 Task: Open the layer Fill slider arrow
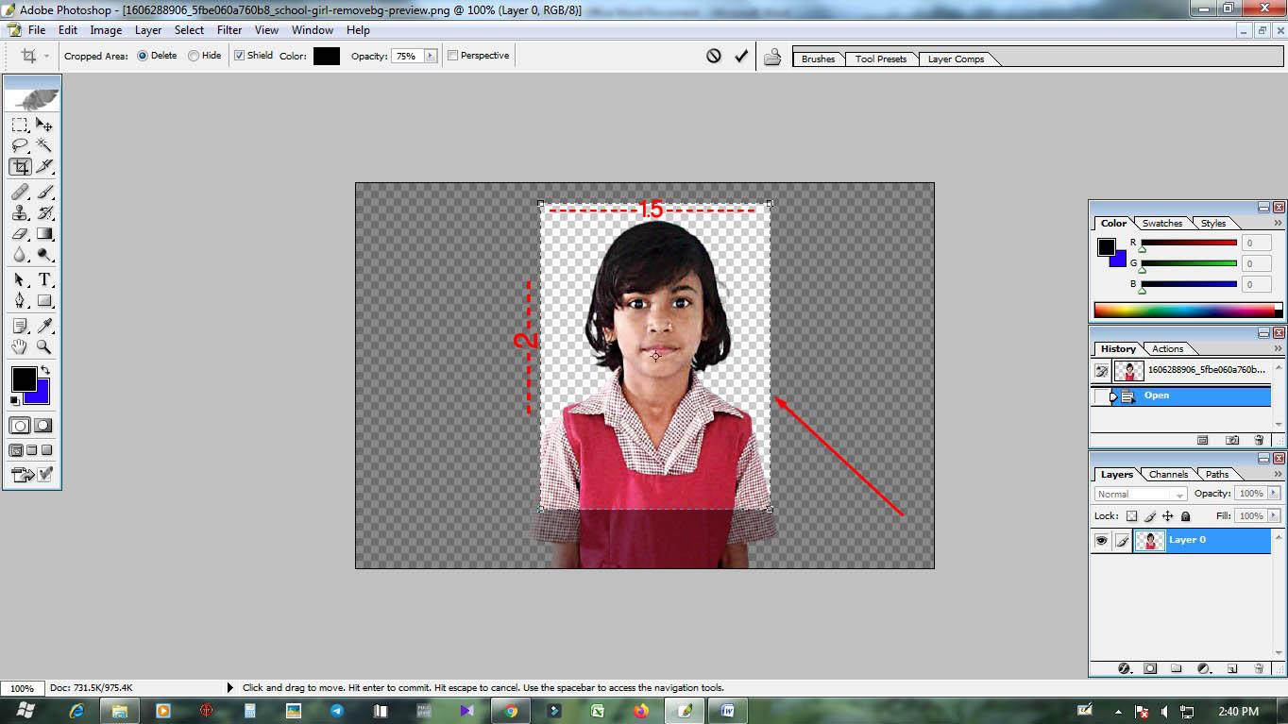[1274, 516]
